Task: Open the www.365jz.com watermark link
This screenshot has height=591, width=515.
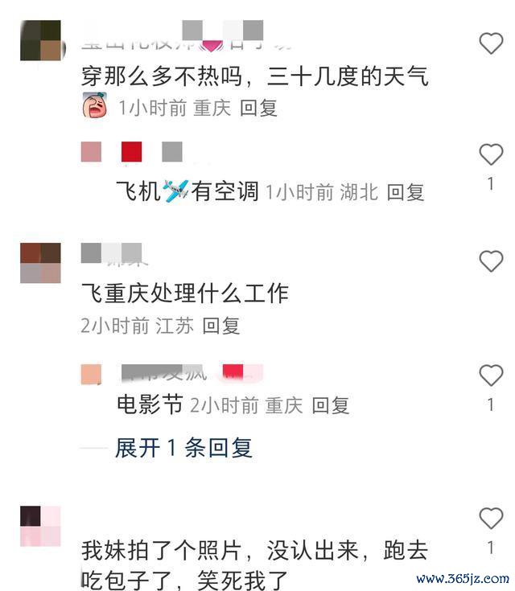Action: (463, 579)
